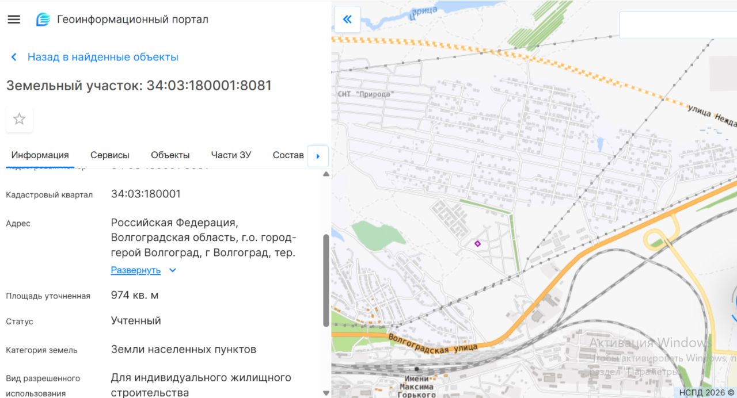Open the Состав tab

(x=288, y=155)
